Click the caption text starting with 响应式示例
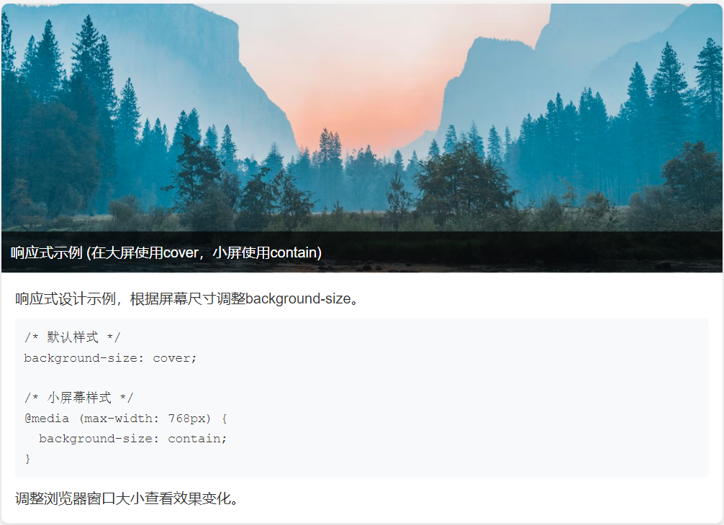This screenshot has height=525, width=724. point(166,252)
